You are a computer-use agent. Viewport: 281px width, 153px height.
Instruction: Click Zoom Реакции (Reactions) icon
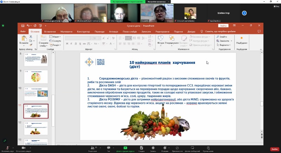coord(165,148)
